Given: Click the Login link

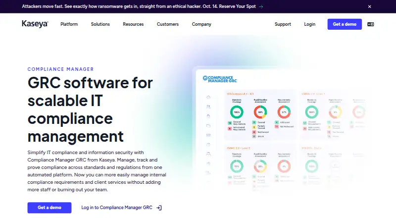Looking at the screenshot, I should pyautogui.click(x=310, y=24).
